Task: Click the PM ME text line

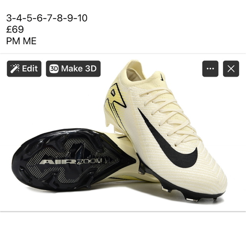Action: click(22, 41)
